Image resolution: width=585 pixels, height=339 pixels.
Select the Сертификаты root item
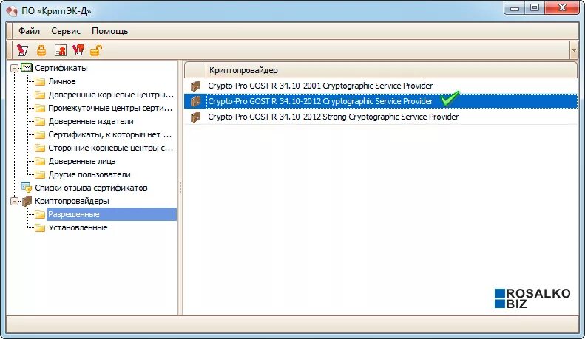[x=61, y=68]
